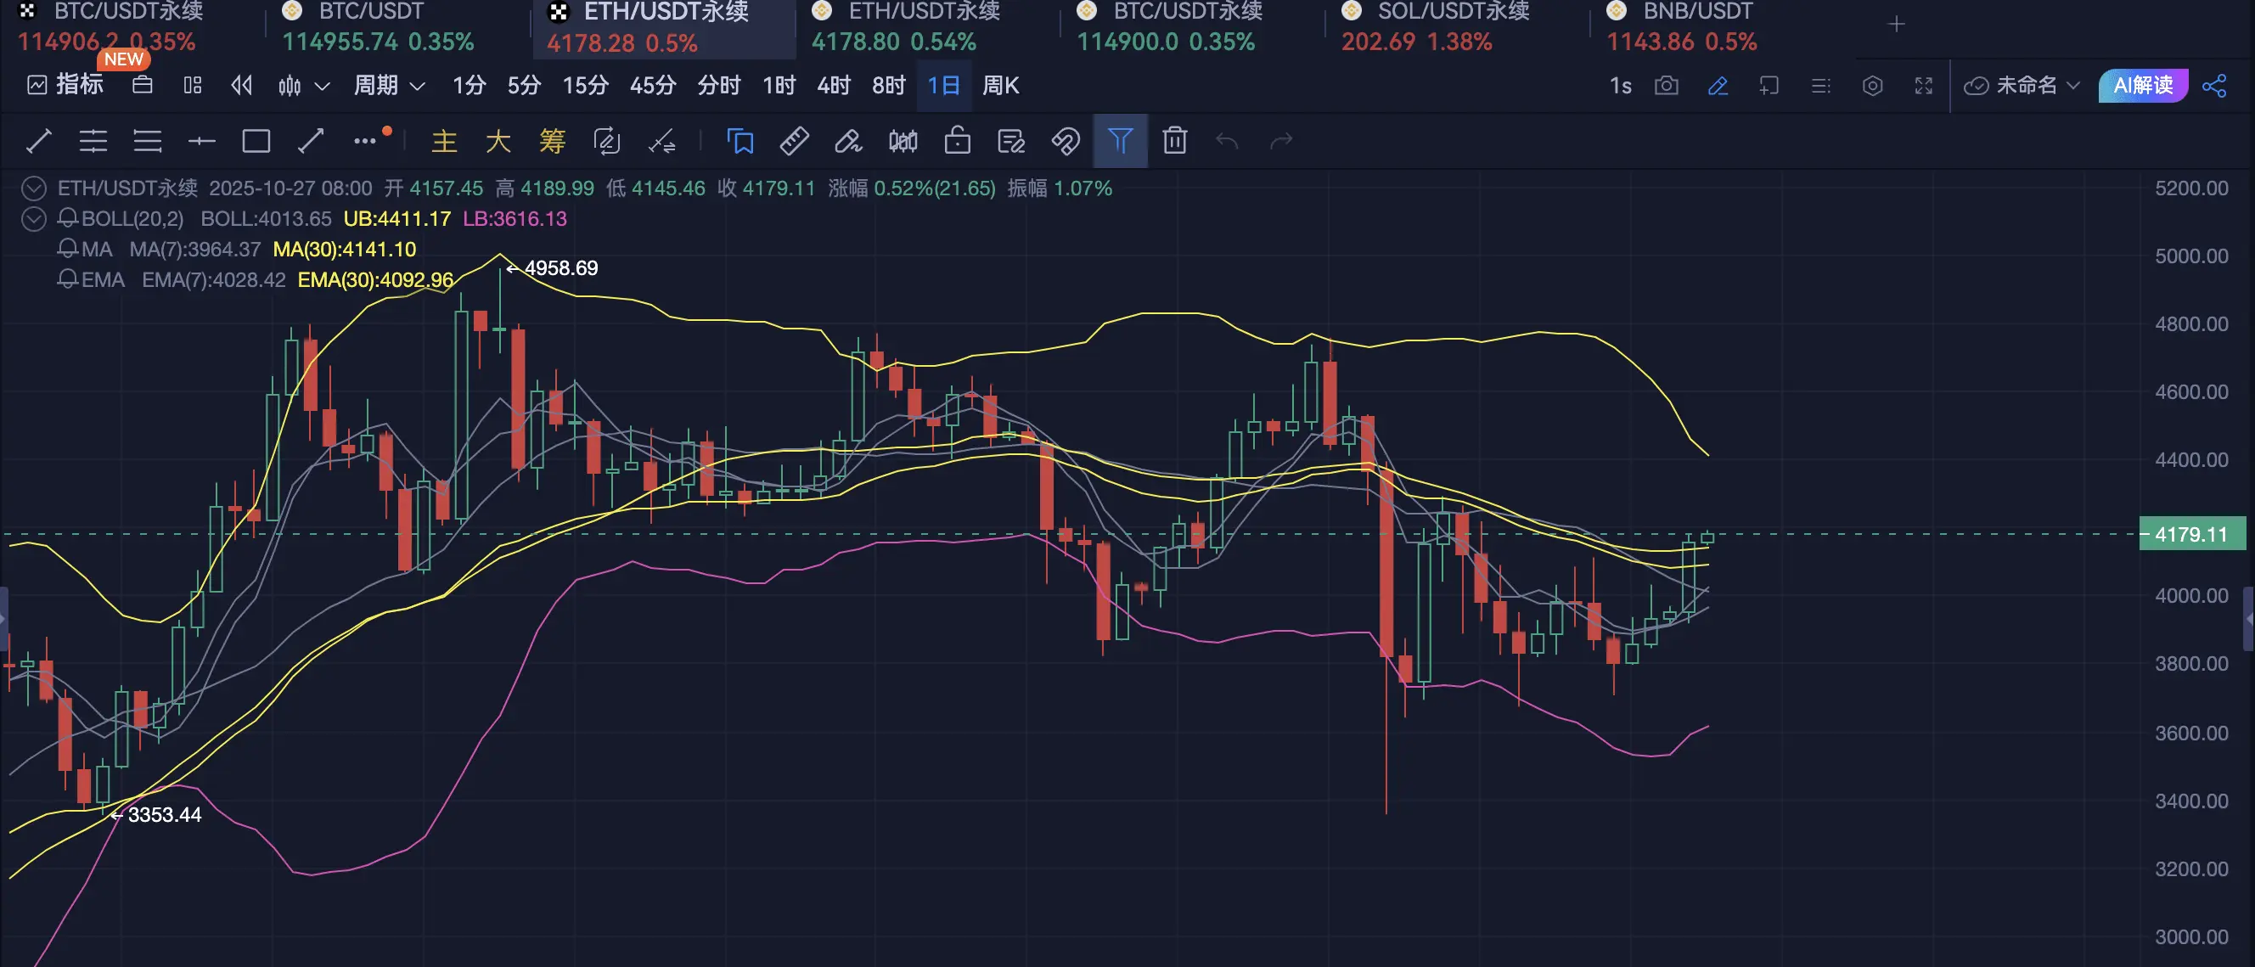The image size is (2255, 967).
Task: Click the share icon at top right
Action: point(2214,86)
